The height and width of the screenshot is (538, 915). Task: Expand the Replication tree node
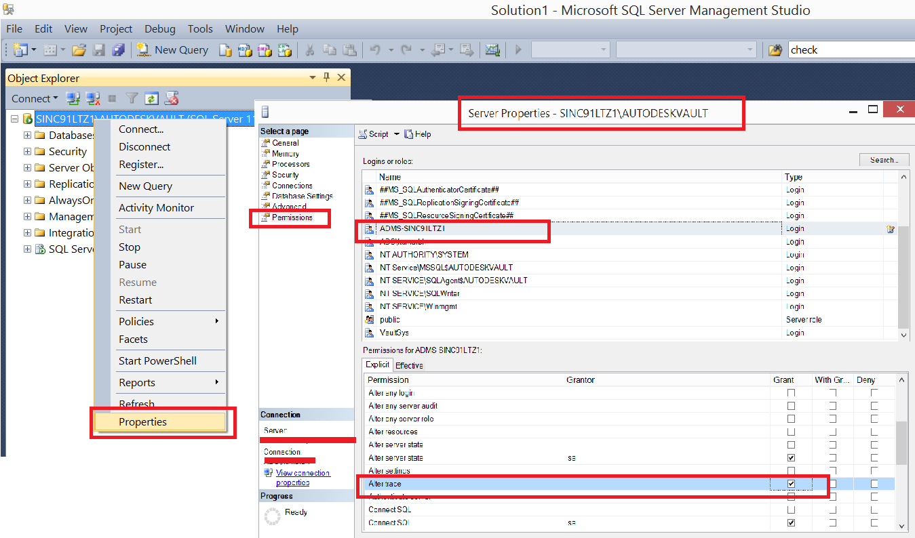tap(28, 184)
